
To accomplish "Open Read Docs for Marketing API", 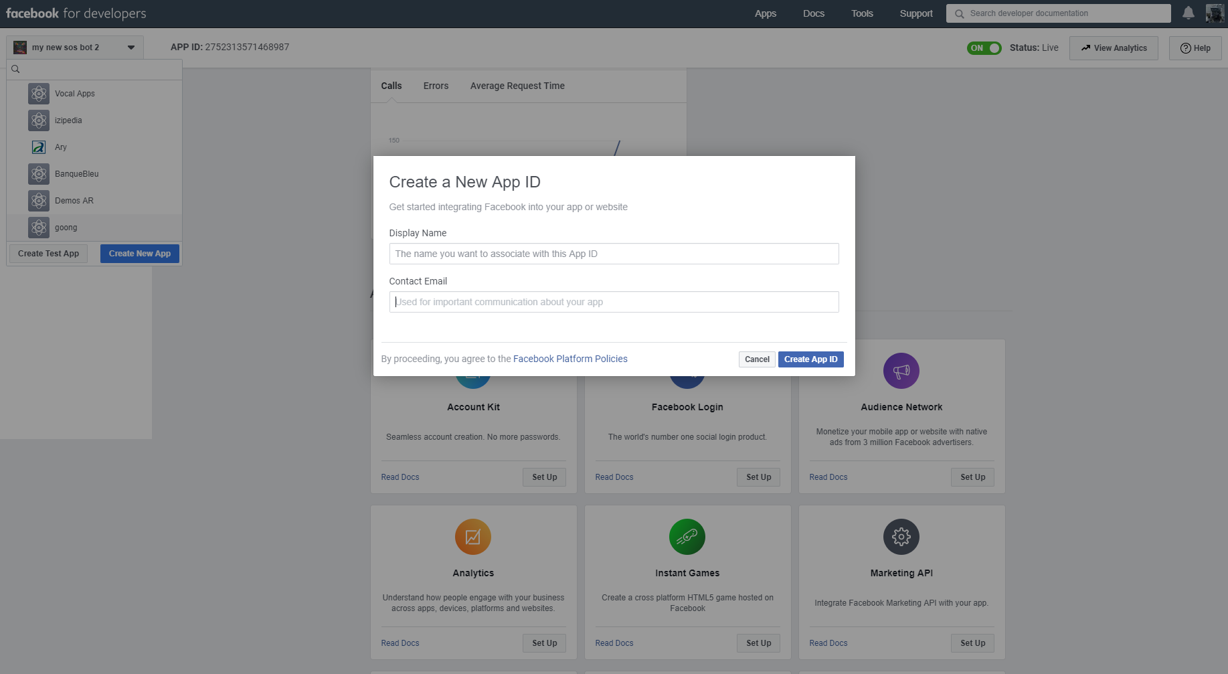I will click(828, 643).
